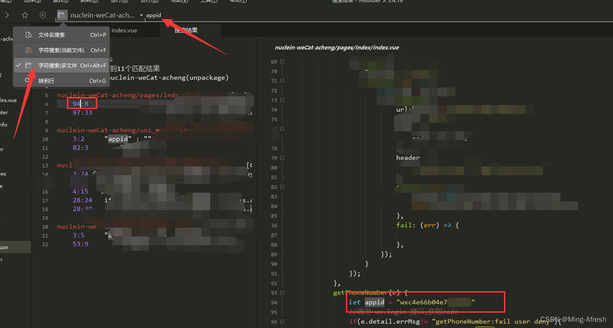Collapse the code fold at line 96
The width and height of the screenshot is (613, 328).
point(282,322)
